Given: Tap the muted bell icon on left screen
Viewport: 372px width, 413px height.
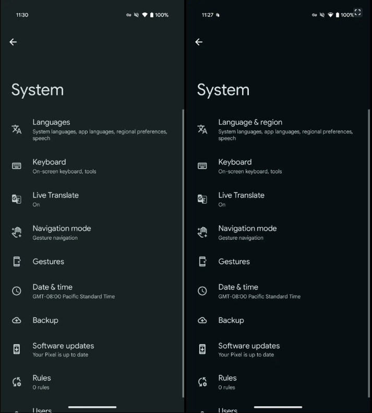Looking at the screenshot, I should pos(136,15).
